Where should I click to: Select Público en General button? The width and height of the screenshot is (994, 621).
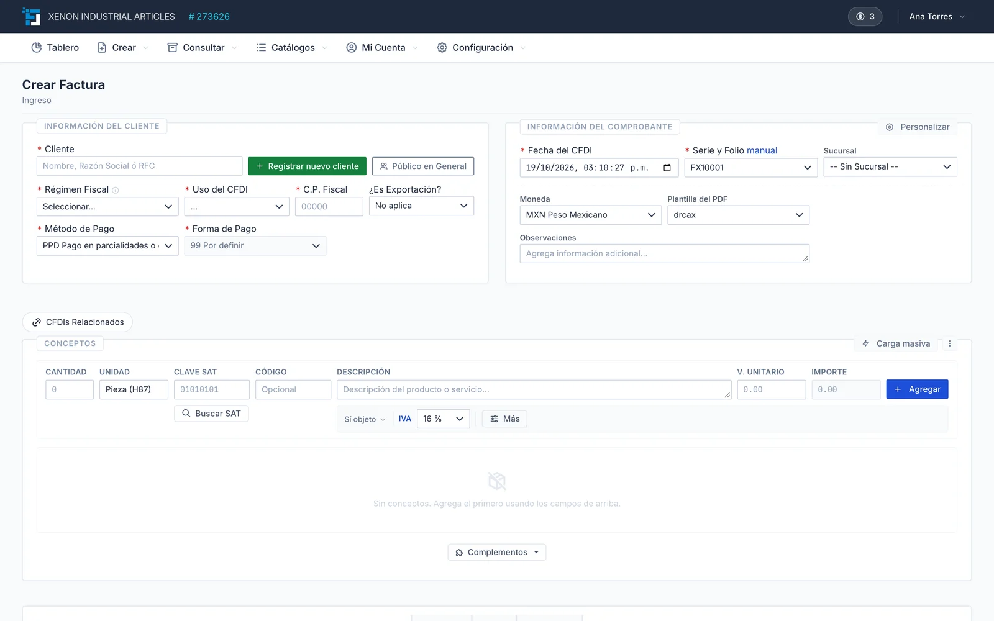423,166
